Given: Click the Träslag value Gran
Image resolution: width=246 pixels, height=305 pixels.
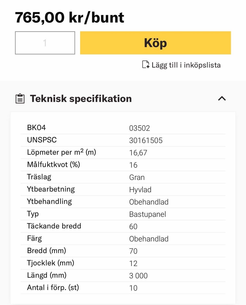Looking at the screenshot, I should coord(137,177).
